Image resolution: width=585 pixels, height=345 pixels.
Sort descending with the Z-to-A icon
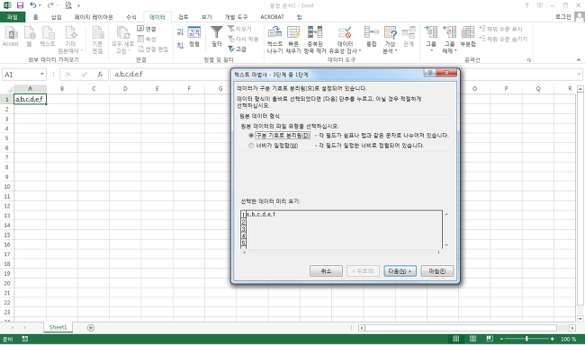[180, 45]
